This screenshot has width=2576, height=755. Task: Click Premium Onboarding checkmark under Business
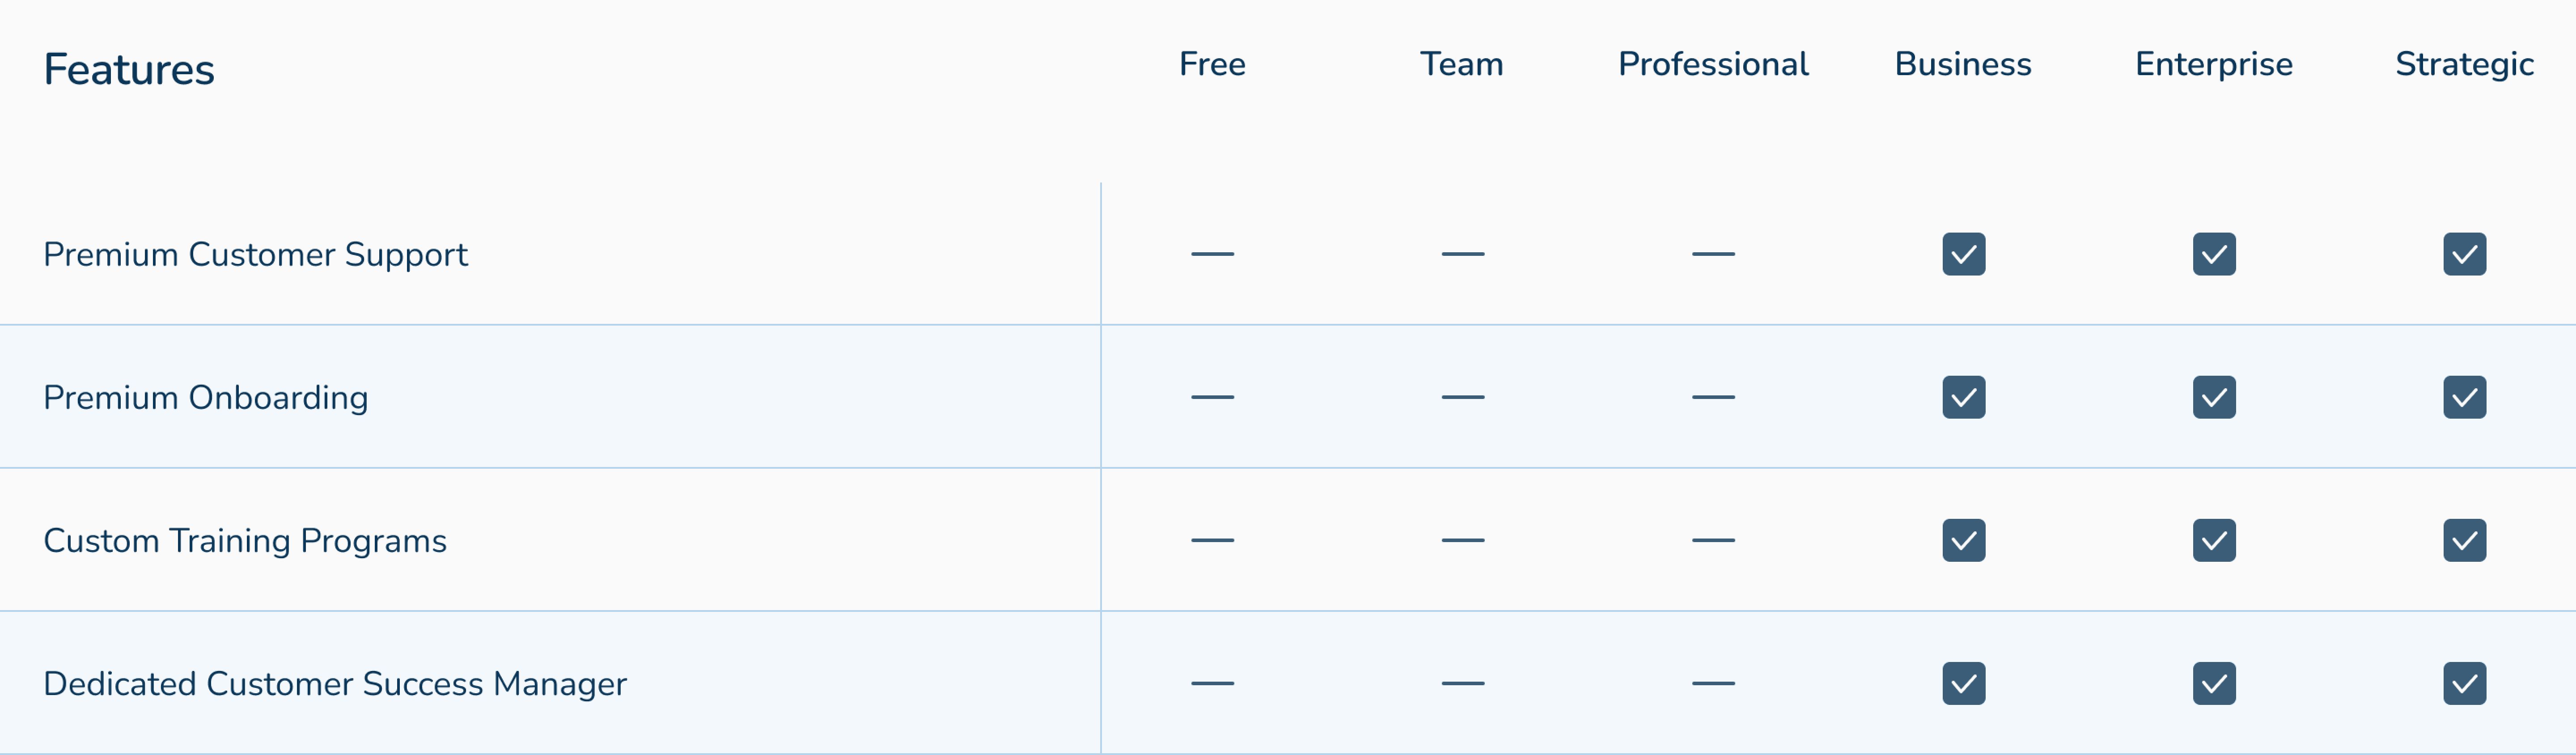tap(1963, 397)
